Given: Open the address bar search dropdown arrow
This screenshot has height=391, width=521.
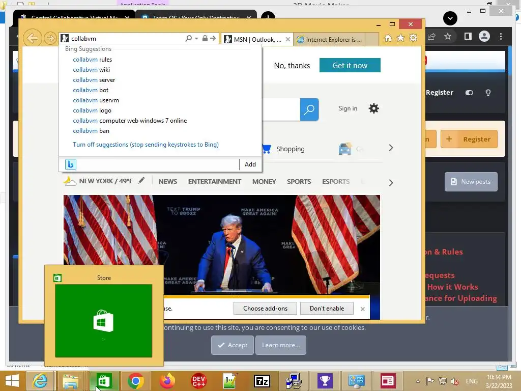Looking at the screenshot, I should tap(196, 39).
